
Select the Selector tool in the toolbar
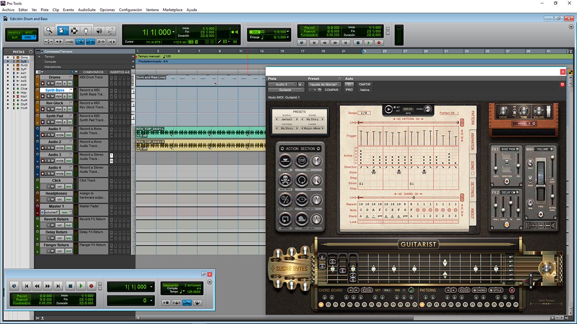(x=75, y=31)
